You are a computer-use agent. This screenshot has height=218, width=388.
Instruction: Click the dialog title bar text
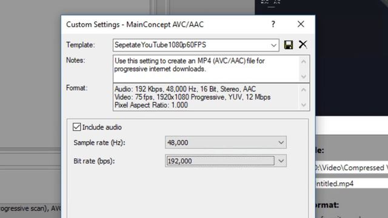click(135, 24)
